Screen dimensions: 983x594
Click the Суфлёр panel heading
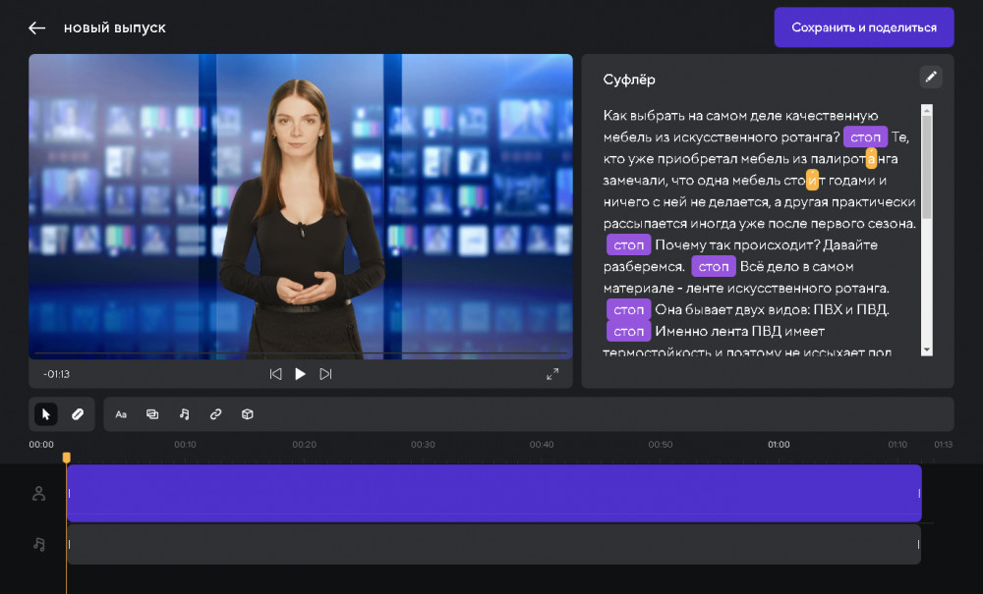pos(629,80)
